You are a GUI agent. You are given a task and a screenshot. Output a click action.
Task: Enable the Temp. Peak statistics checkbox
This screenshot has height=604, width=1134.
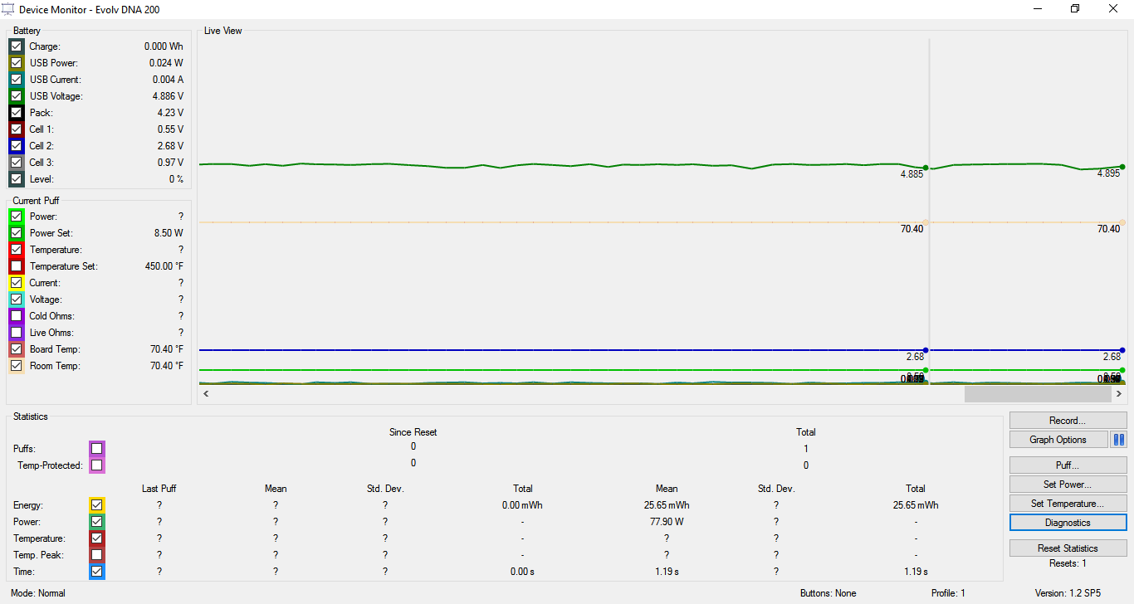tap(97, 555)
